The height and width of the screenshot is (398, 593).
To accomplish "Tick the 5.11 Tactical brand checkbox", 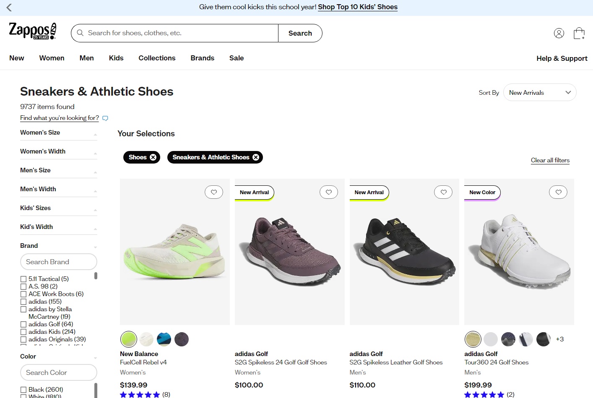I will 23,279.
